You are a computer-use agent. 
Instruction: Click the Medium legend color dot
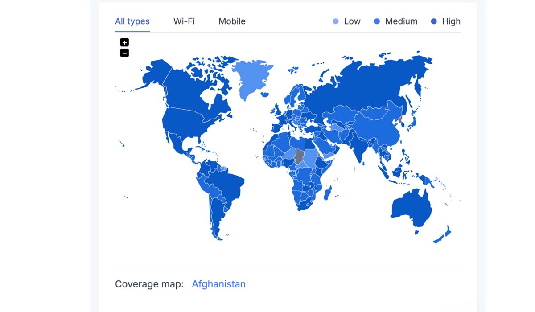pyautogui.click(x=377, y=21)
